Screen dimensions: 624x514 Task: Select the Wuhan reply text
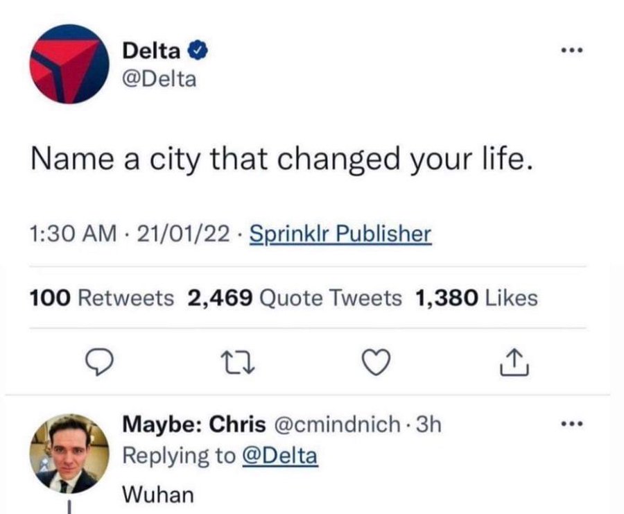coord(158,495)
